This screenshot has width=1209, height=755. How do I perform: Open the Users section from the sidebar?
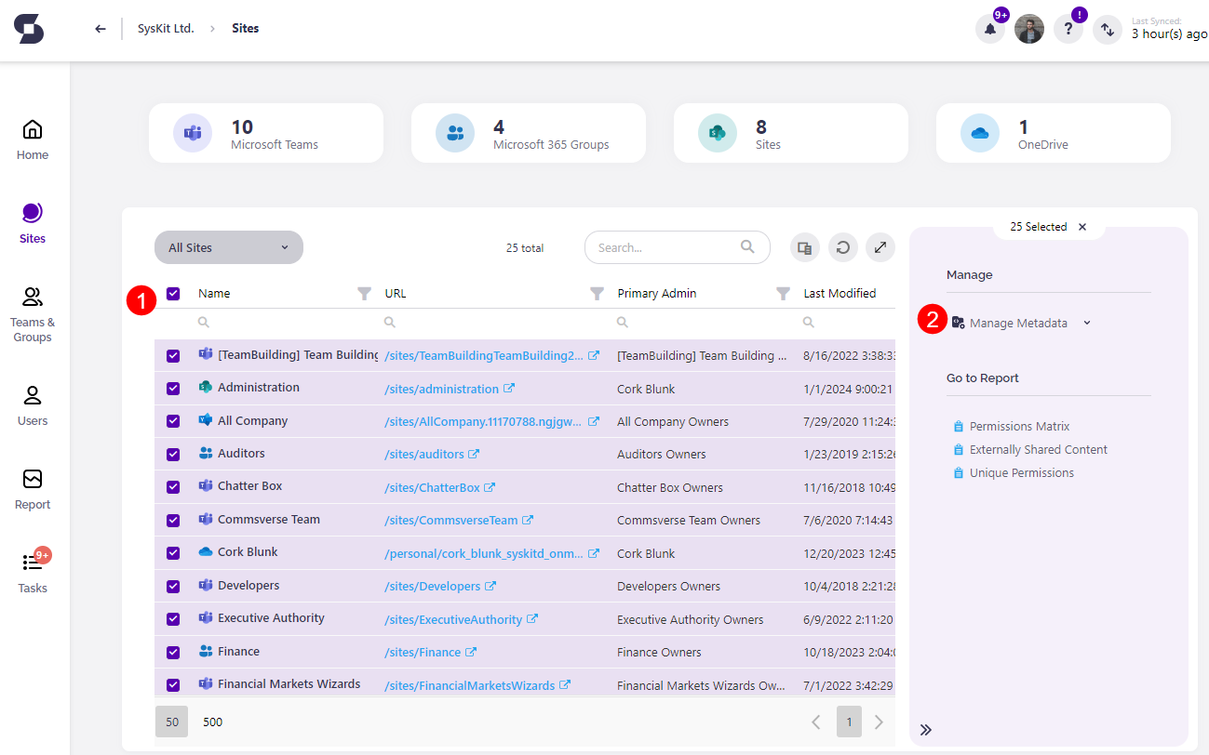tap(32, 404)
